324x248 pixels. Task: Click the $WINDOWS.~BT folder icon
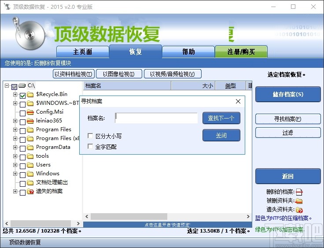coord(30,104)
